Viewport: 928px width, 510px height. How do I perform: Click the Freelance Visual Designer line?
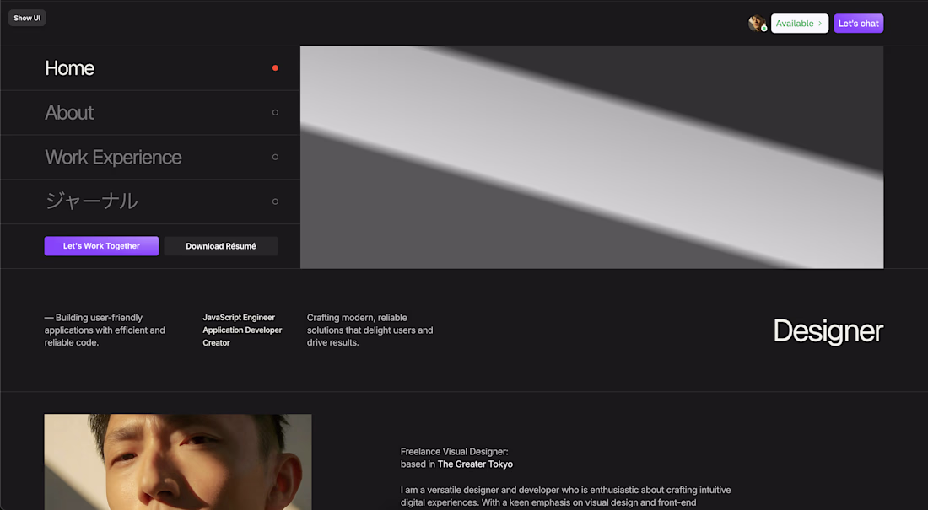pyautogui.click(x=454, y=452)
